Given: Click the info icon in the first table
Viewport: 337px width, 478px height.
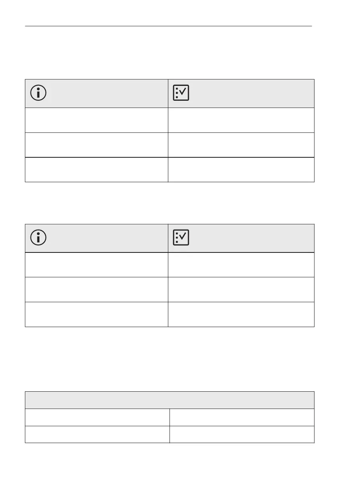Looking at the screenshot, I should pos(38,93).
